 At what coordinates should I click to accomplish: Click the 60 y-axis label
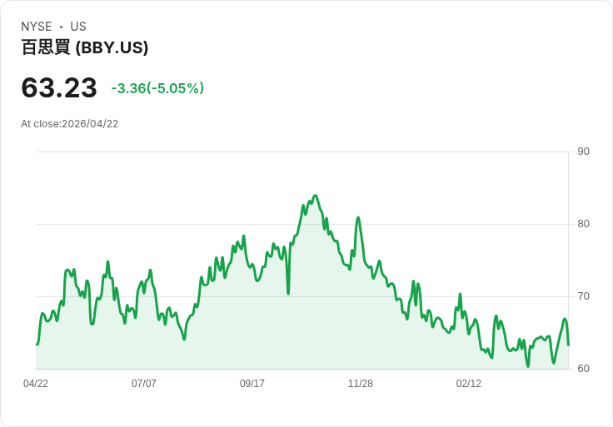[583, 369]
